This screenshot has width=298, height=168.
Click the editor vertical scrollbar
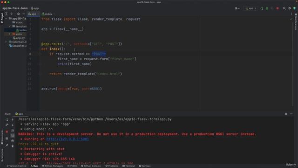point(293,64)
